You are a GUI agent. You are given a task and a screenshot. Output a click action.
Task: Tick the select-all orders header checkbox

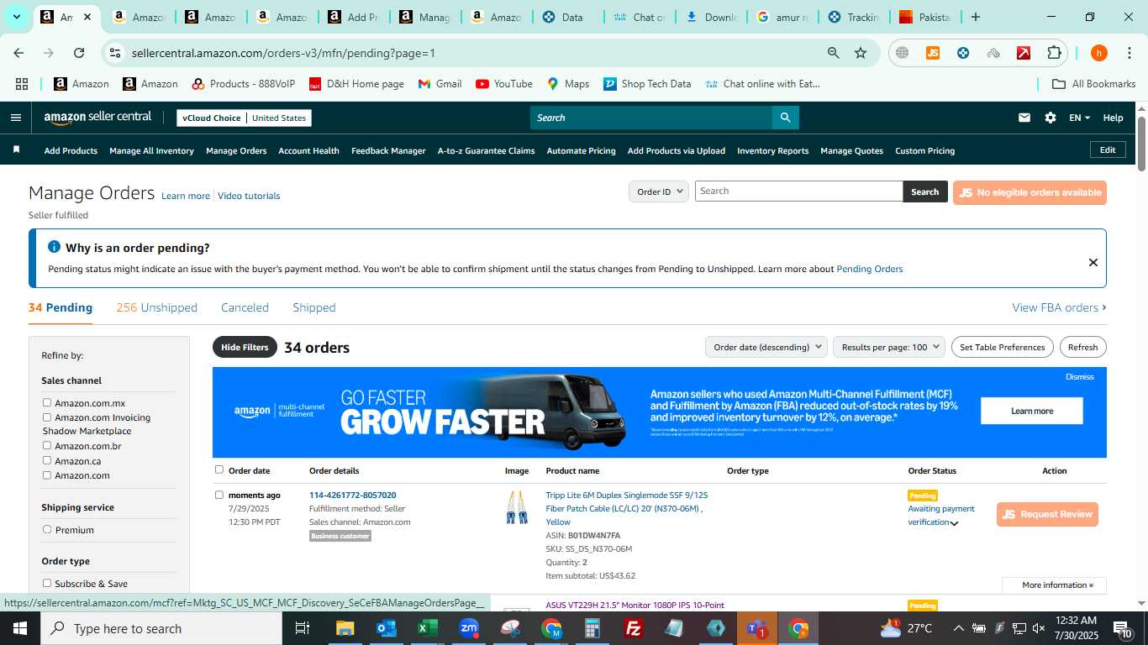point(219,469)
